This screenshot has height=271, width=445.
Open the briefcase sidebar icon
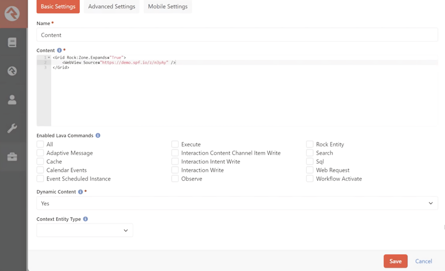pyautogui.click(x=12, y=157)
